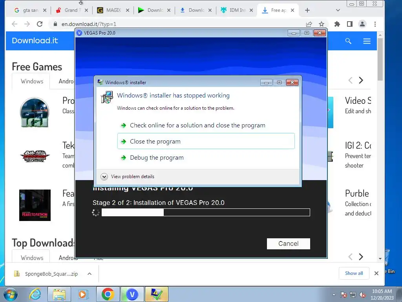
Task: Launch Internet Explorer from taskbar
Action: point(35,294)
